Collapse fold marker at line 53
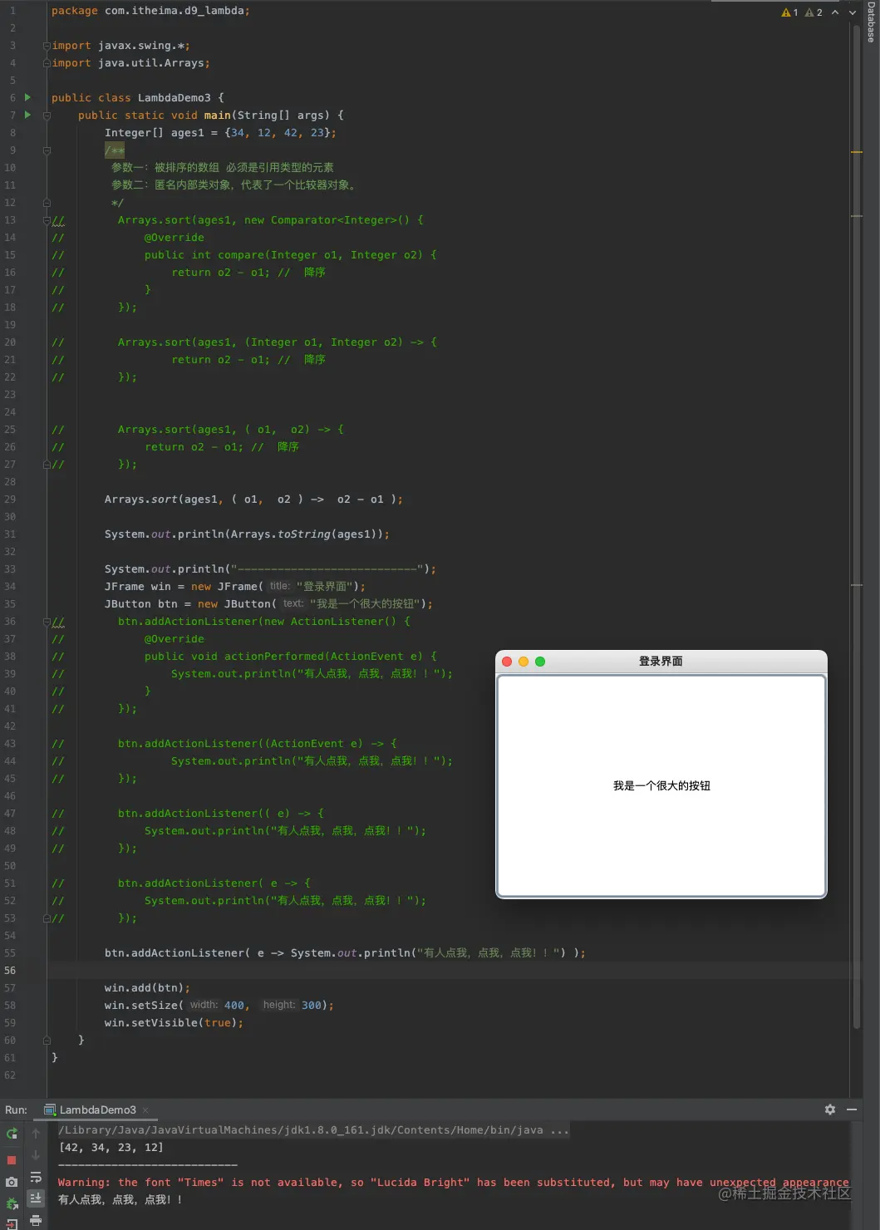880x1230 pixels. click(47, 918)
